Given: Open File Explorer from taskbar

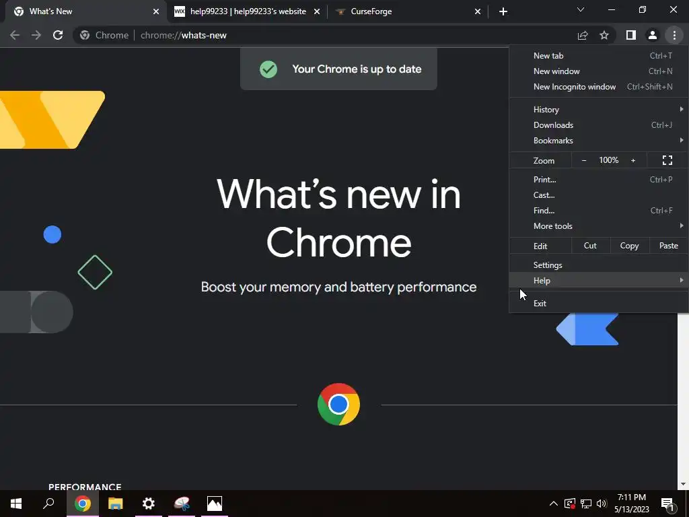Looking at the screenshot, I should (116, 504).
